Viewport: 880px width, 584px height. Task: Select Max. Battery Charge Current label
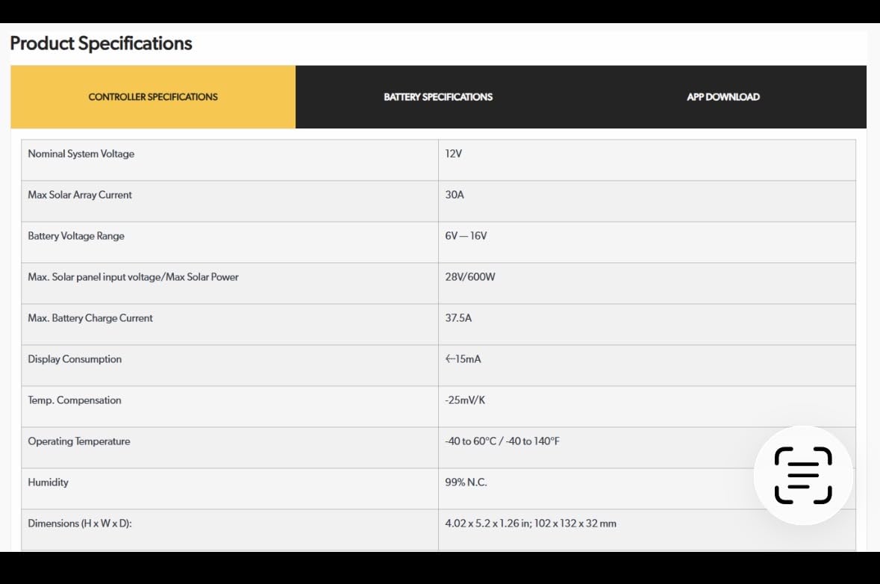(x=90, y=318)
